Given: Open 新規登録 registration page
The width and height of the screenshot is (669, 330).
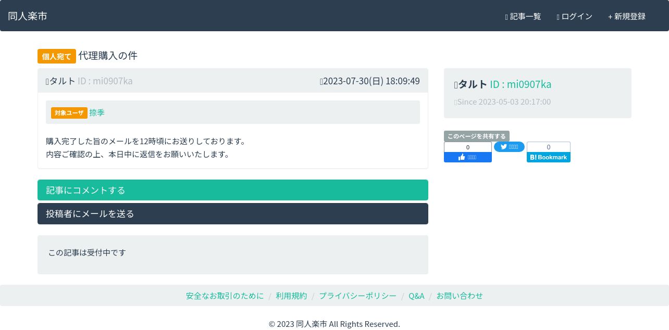Looking at the screenshot, I should pos(627,16).
